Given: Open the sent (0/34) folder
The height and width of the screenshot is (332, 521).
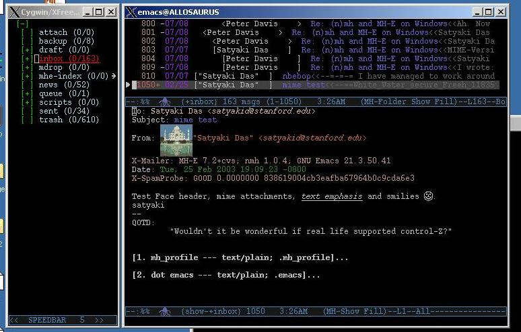Looking at the screenshot, I should tap(64, 111).
